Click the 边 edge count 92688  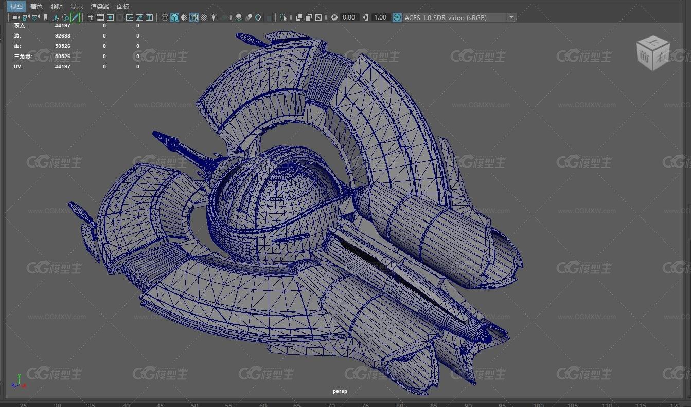point(63,36)
